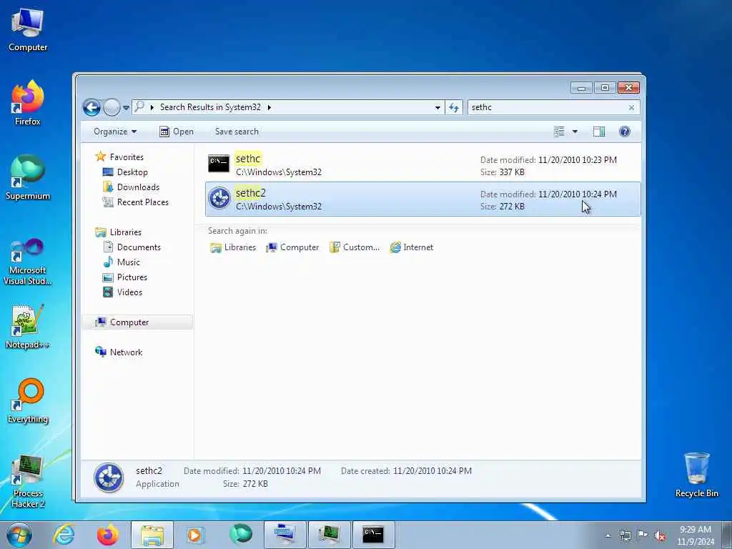This screenshot has width=732, height=549.
Task: Select Favorites in the navigation pane
Action: (119, 157)
